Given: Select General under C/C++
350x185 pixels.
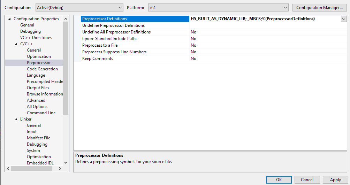Looking at the screenshot, I should click(x=34, y=50).
